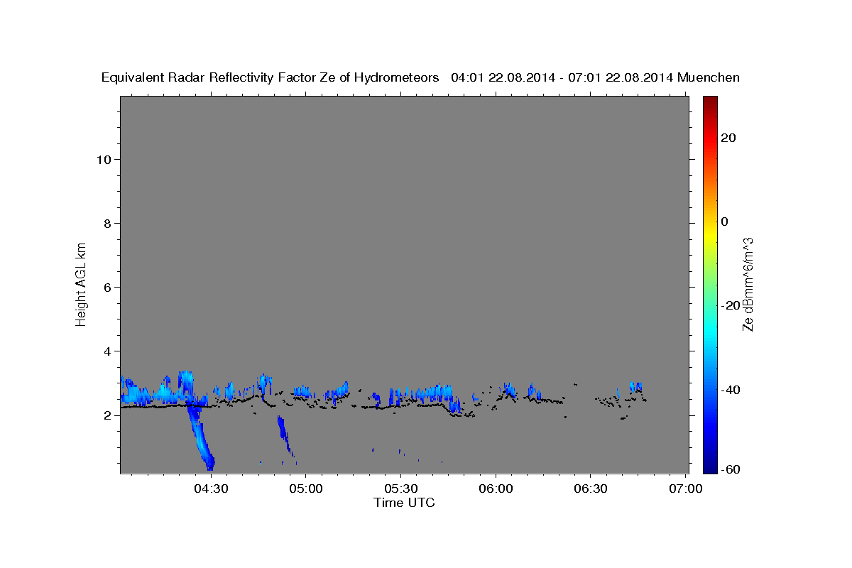Click the colorbar label '20'
Image resolution: width=852 pixels, height=568 pixels.
click(728, 138)
